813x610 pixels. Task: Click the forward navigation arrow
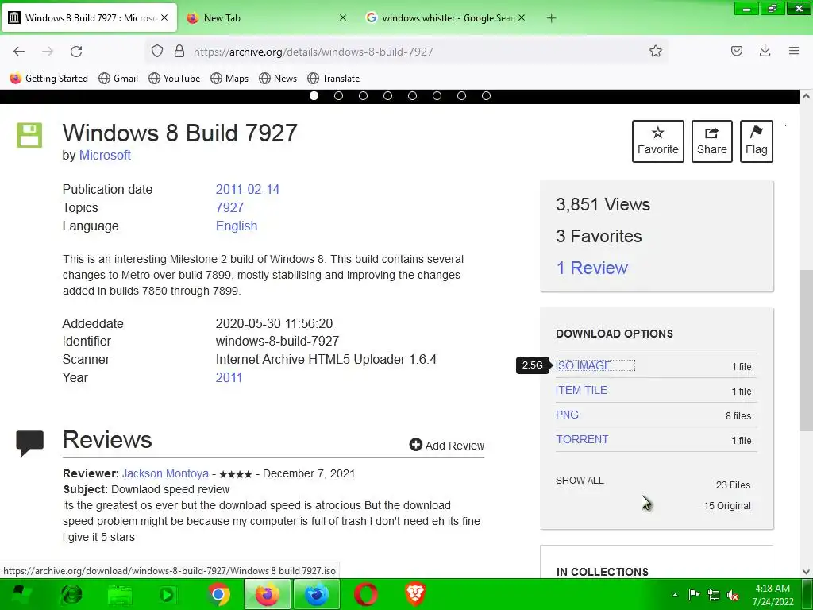coord(48,52)
